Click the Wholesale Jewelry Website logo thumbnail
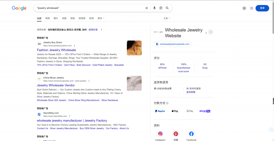 click(158, 32)
